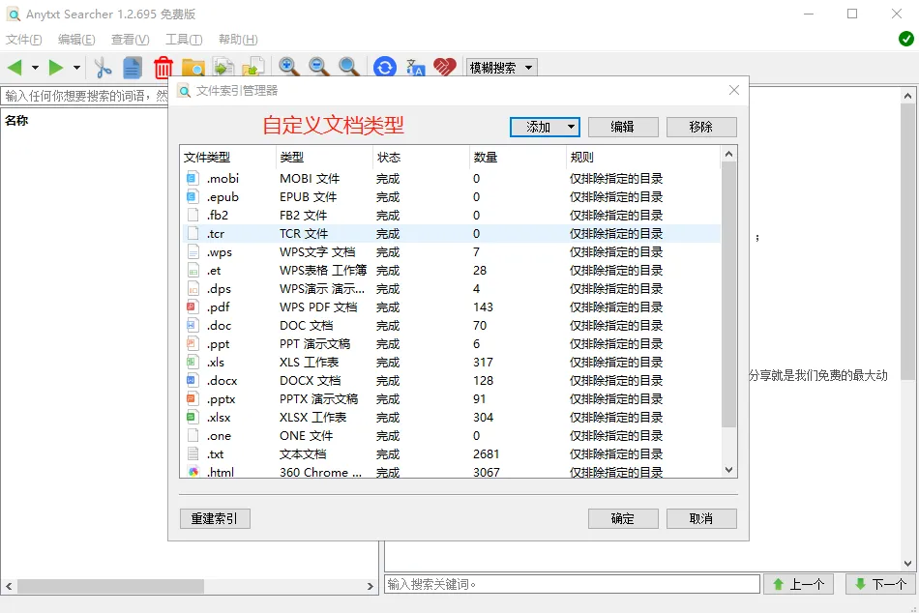Click the 143 count in .pdf row
Screen dimensions: 919x613
coord(483,306)
